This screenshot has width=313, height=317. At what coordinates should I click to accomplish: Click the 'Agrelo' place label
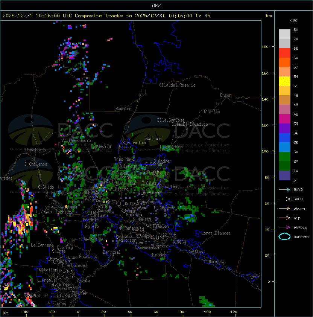92,226
